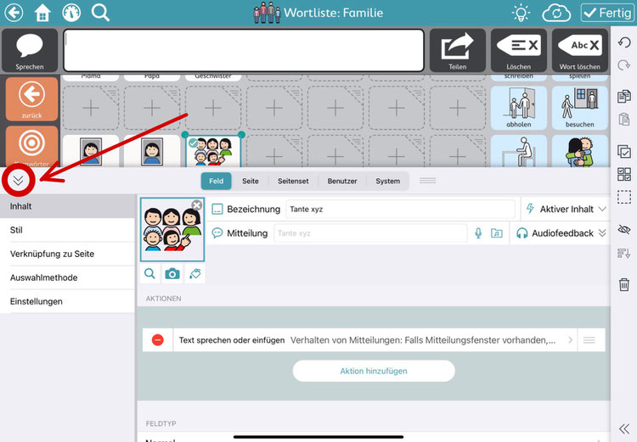Screen dimensions: 637x442
Task: Switch to the Feld tab
Action: pyautogui.click(x=216, y=181)
